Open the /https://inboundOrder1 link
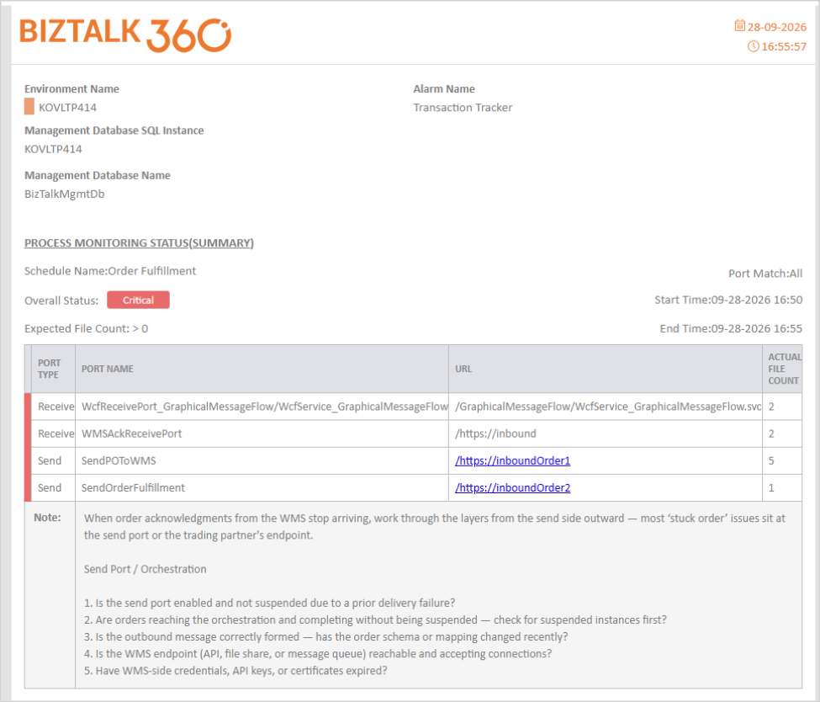Image resolution: width=820 pixels, height=702 pixels. tap(512, 460)
